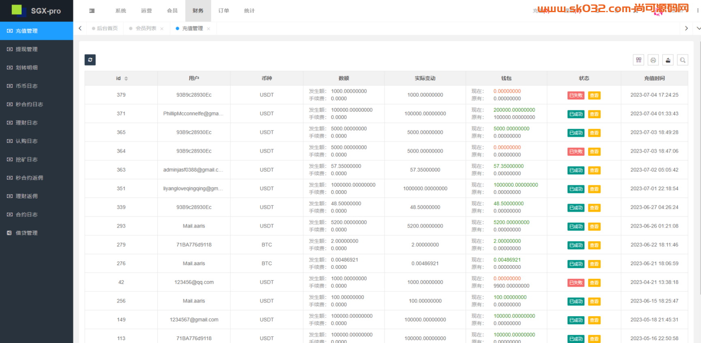This screenshot has height=343, width=701.
Task: Toggle the sidebar collapse hamburger icon
Action: (92, 11)
